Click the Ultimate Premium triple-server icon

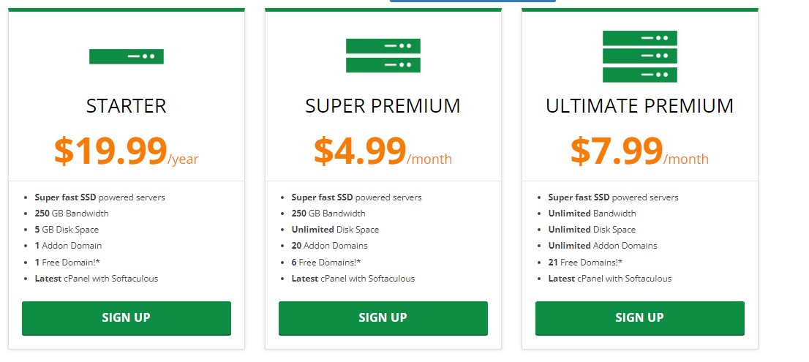[x=640, y=56]
